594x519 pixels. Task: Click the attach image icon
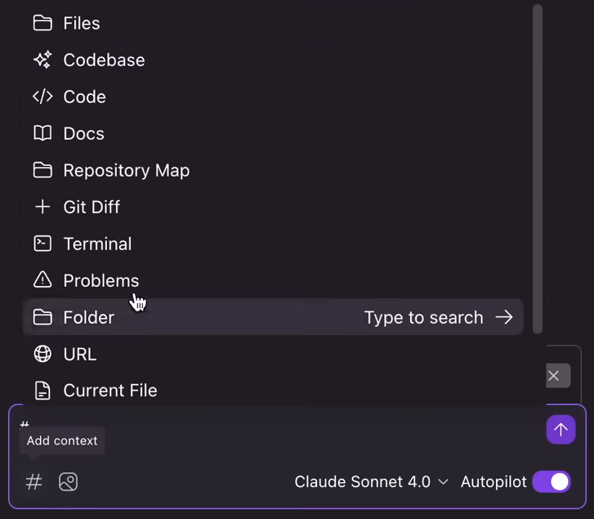[x=68, y=482]
